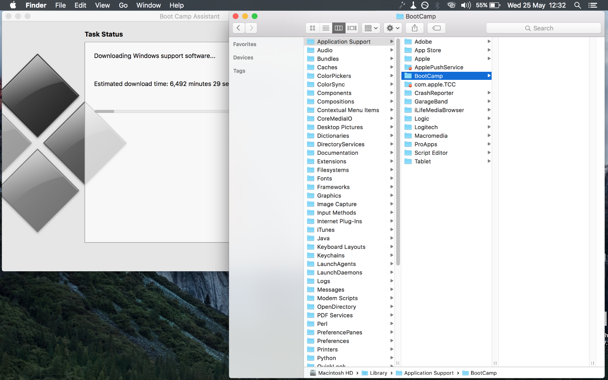Image resolution: width=608 pixels, height=380 pixels.
Task: Select the Fonts folder icon
Action: click(311, 178)
